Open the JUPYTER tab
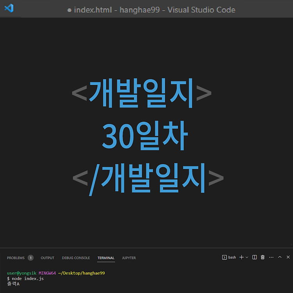The height and width of the screenshot is (293, 293). coord(129,258)
